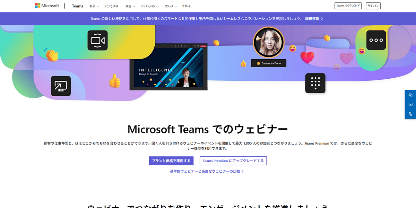Expand the 機能 dropdown menu

(130, 6)
